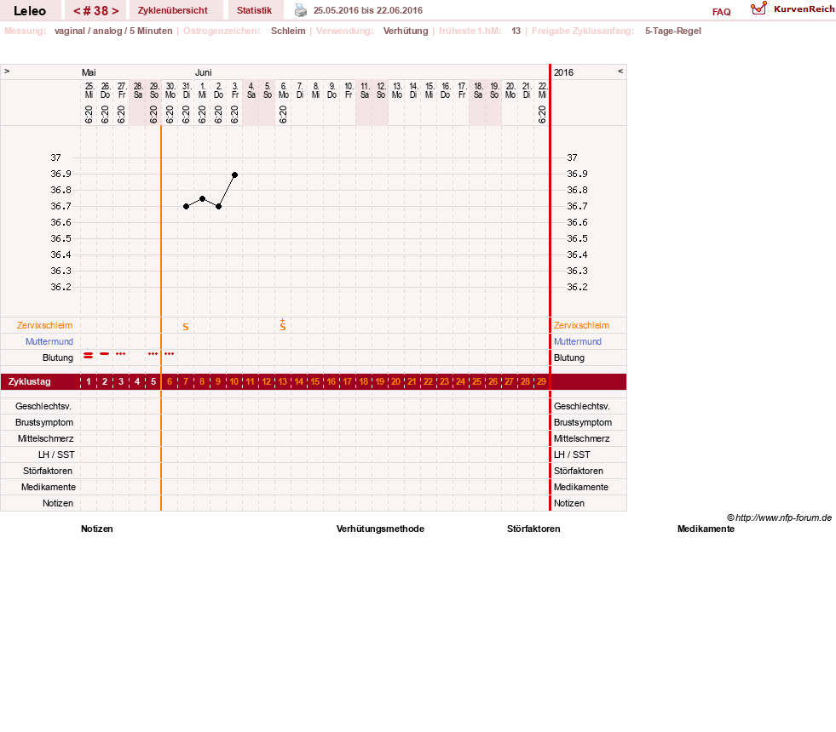This screenshot has height=732, width=836.
Task: Click the temperature point on cycle day 9
Action: pos(219,207)
